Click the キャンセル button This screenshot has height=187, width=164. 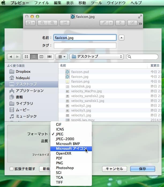[x=114, y=169]
